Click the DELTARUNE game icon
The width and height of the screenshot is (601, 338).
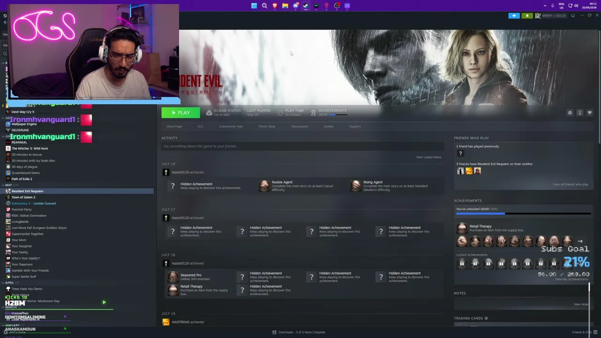pyautogui.click(x=8, y=130)
